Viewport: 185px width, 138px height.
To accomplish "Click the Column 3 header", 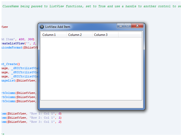I will click(x=105, y=35).
